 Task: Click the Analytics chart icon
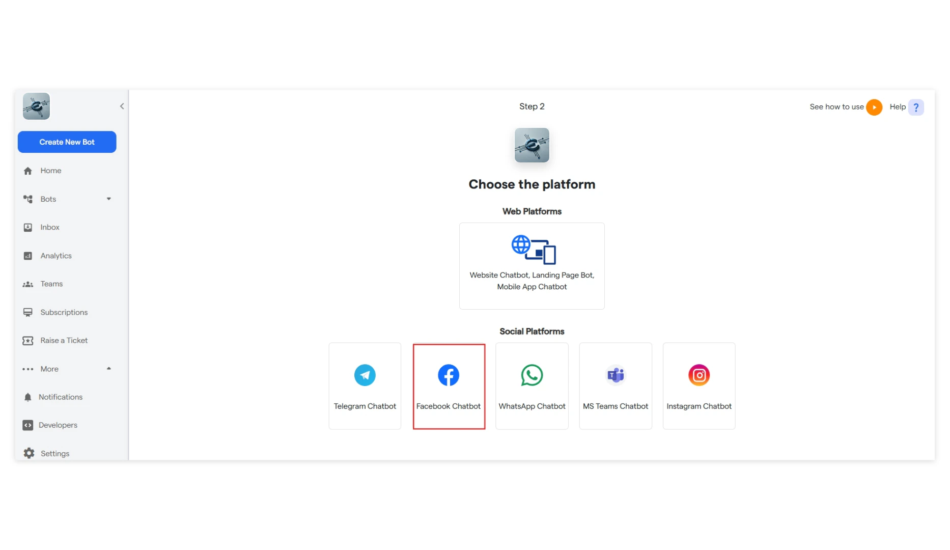pos(28,256)
